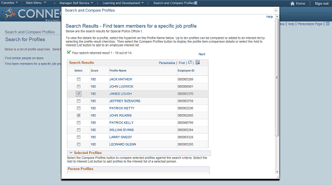The width and height of the screenshot is (332, 186).
Task: Open the Favorites dropdown menu
Action: (x=9, y=3)
